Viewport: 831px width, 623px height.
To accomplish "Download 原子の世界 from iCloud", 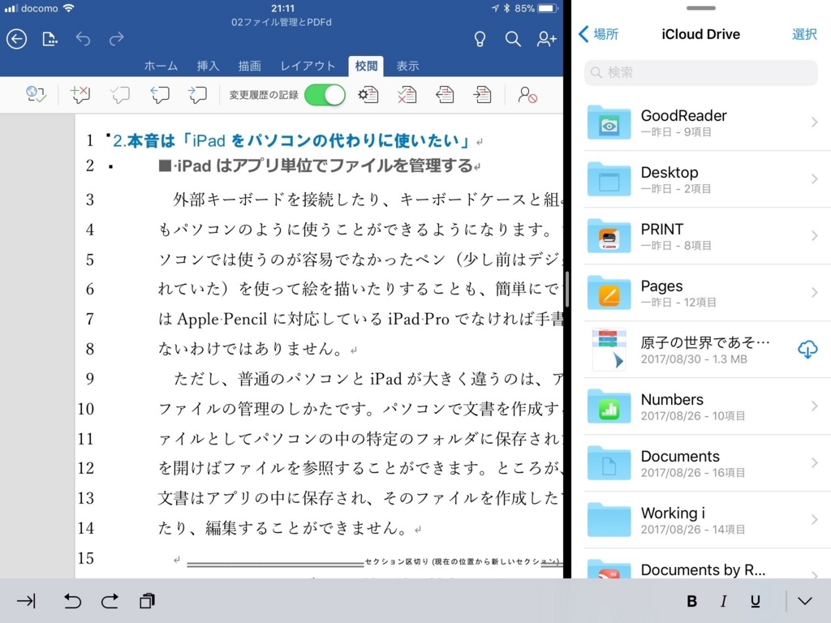I will pyautogui.click(x=807, y=349).
